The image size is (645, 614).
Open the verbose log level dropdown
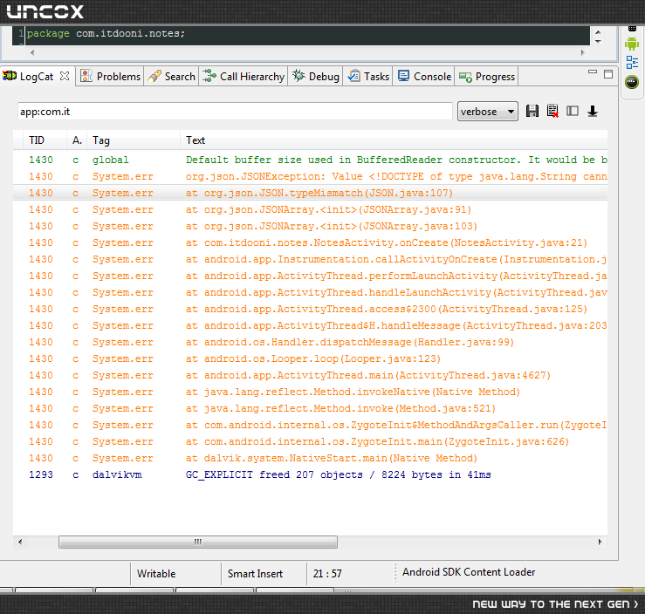click(487, 112)
